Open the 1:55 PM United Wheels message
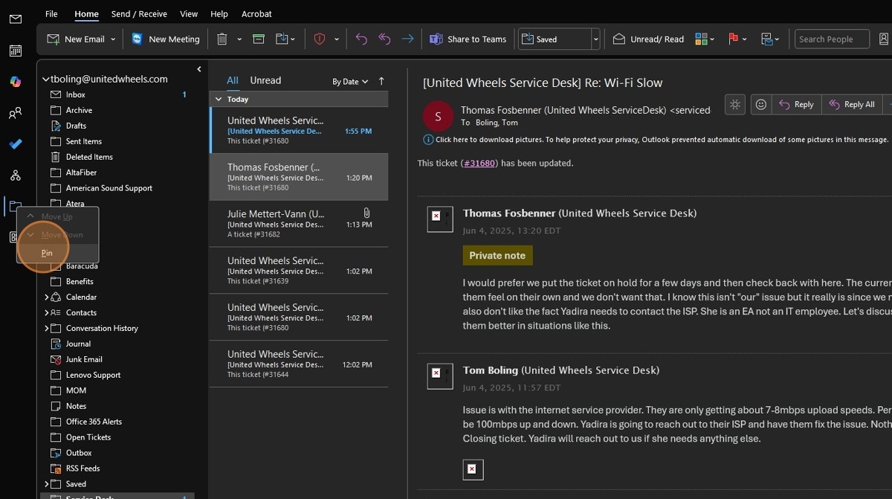This screenshot has width=892, height=499. coord(299,130)
